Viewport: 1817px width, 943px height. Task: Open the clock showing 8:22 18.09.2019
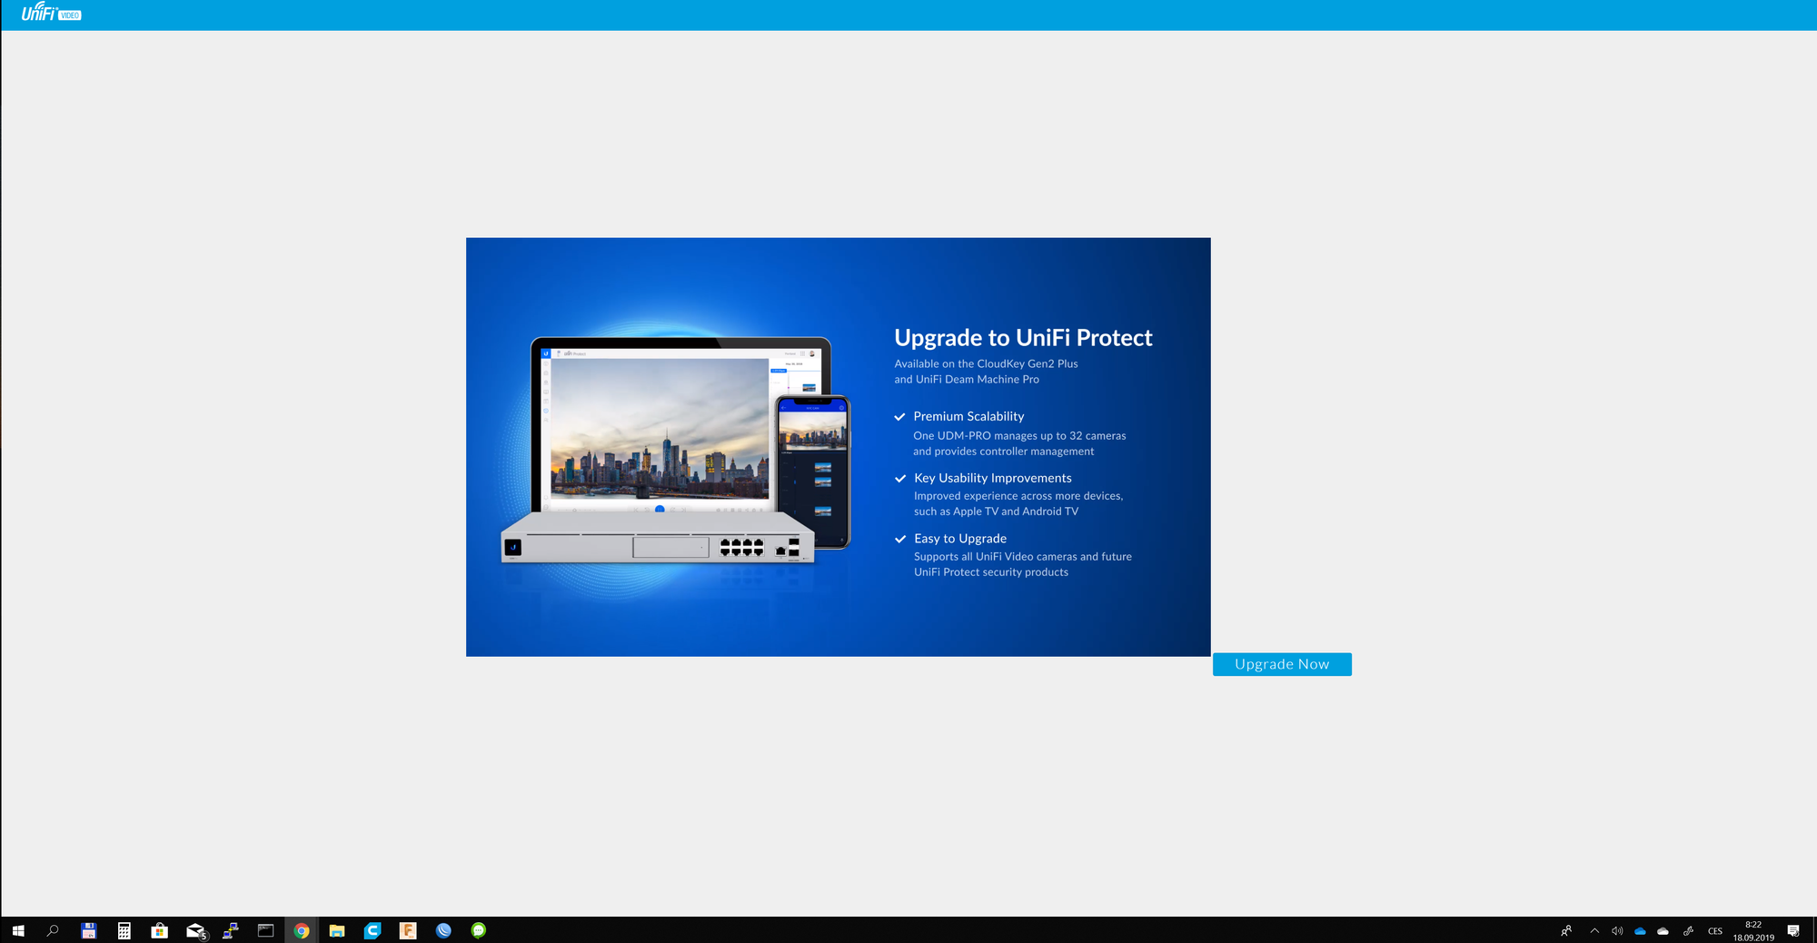pos(1753,930)
